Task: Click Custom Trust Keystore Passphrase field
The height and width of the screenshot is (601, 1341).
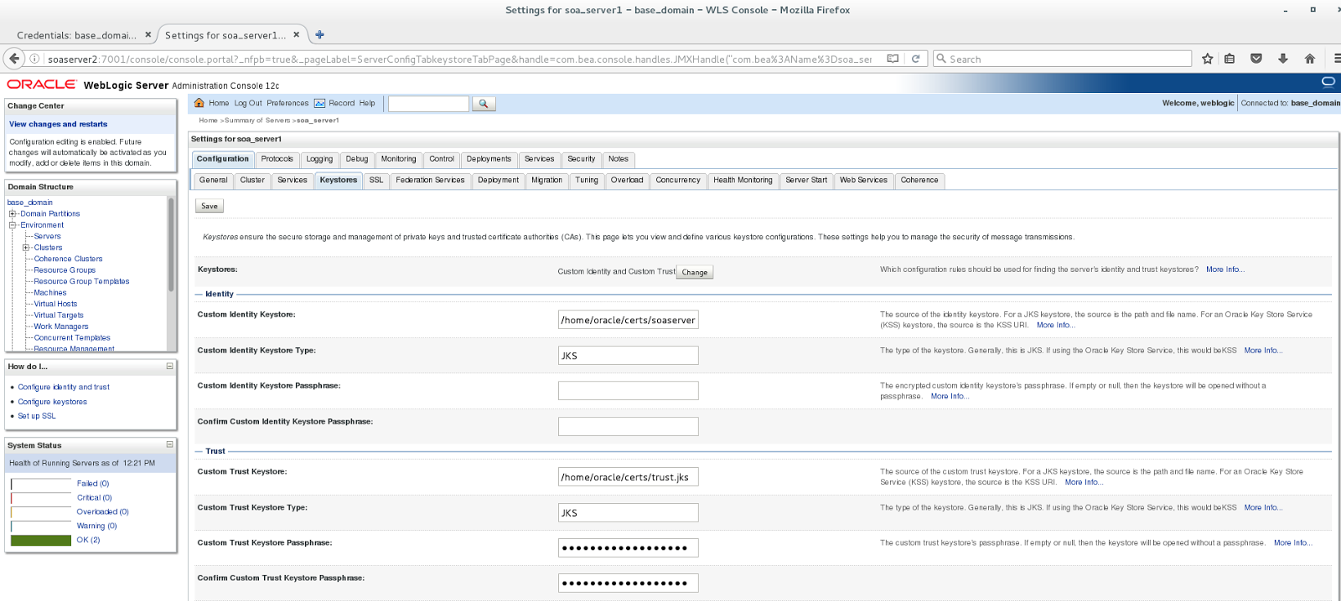Action: [628, 548]
